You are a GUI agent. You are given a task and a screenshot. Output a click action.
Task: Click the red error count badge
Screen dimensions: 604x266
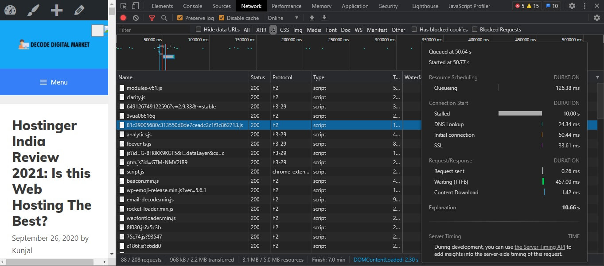point(519,6)
